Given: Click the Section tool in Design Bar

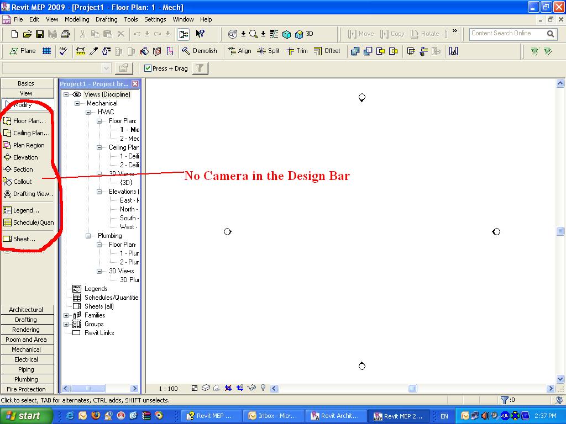Looking at the screenshot, I should [x=23, y=169].
